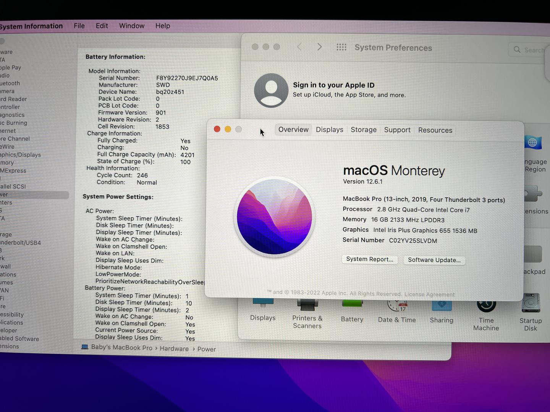
Task: Click the System Preferences search field
Action: [529, 50]
